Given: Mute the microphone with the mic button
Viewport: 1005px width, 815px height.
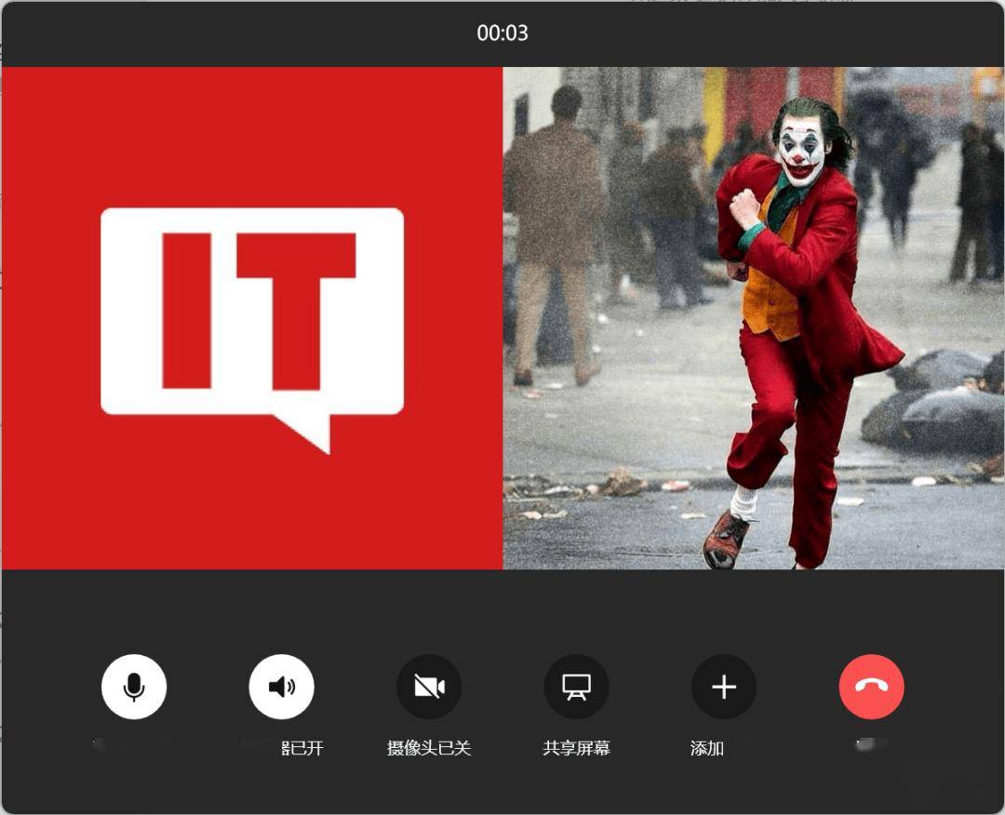Looking at the screenshot, I should tap(134, 687).
